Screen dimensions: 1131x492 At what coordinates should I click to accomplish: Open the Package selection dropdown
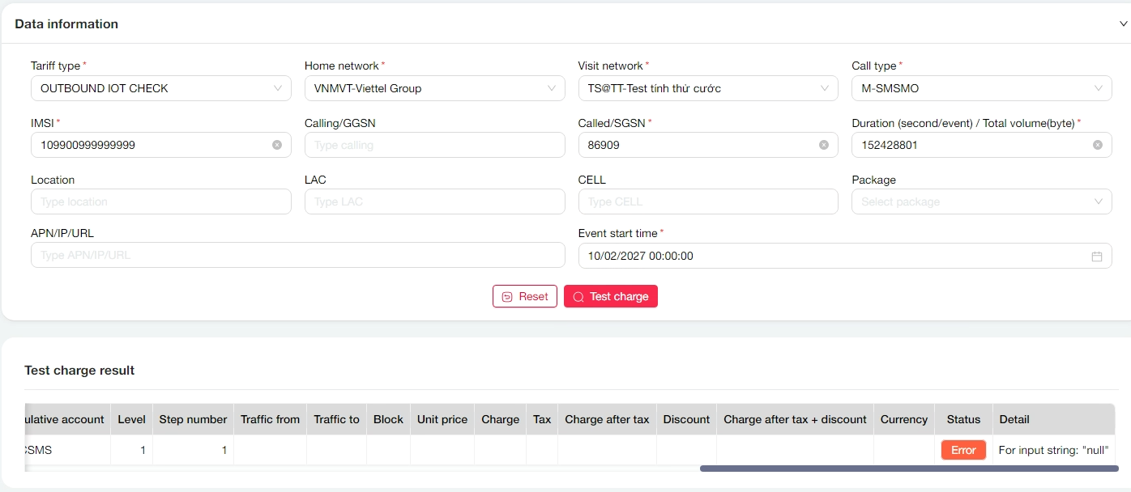pos(981,201)
